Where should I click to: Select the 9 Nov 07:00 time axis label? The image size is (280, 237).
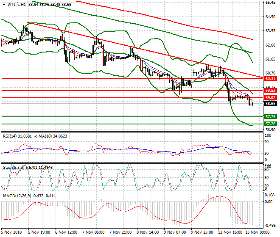point(175,232)
